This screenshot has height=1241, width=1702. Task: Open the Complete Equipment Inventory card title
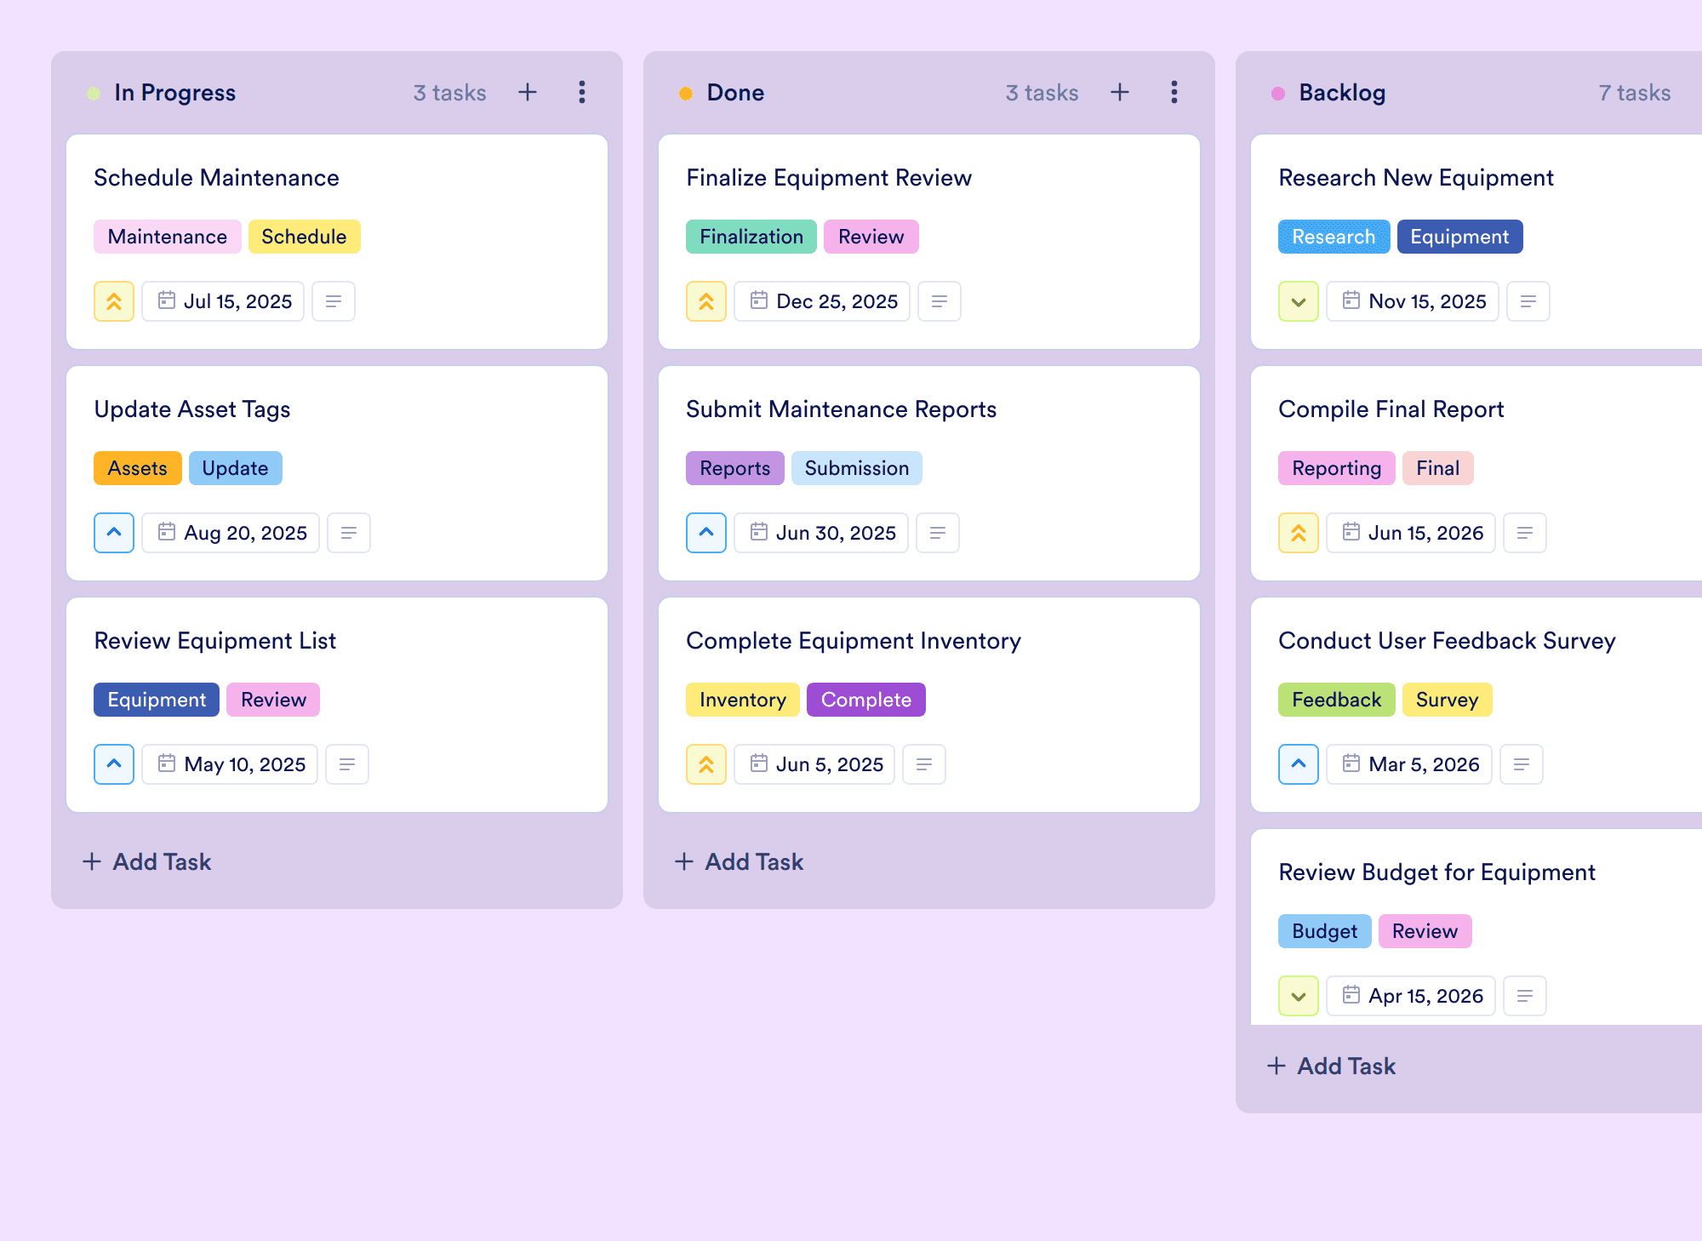(x=854, y=641)
